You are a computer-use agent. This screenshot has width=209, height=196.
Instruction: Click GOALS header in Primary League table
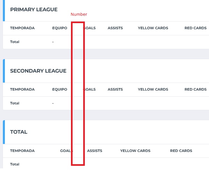[x=89, y=28]
